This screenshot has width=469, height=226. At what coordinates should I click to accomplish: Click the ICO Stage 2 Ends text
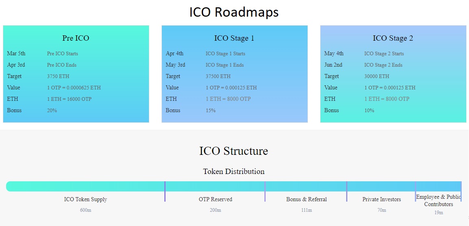click(383, 65)
